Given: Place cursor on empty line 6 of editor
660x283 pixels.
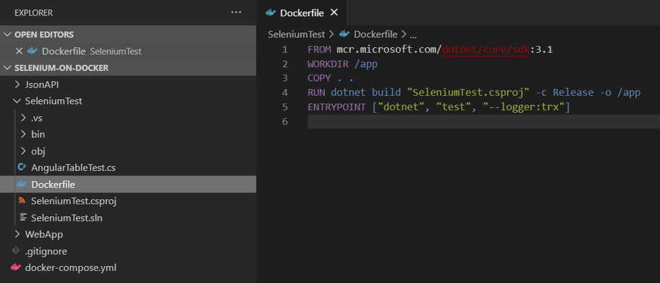Looking at the screenshot, I should click(406, 122).
